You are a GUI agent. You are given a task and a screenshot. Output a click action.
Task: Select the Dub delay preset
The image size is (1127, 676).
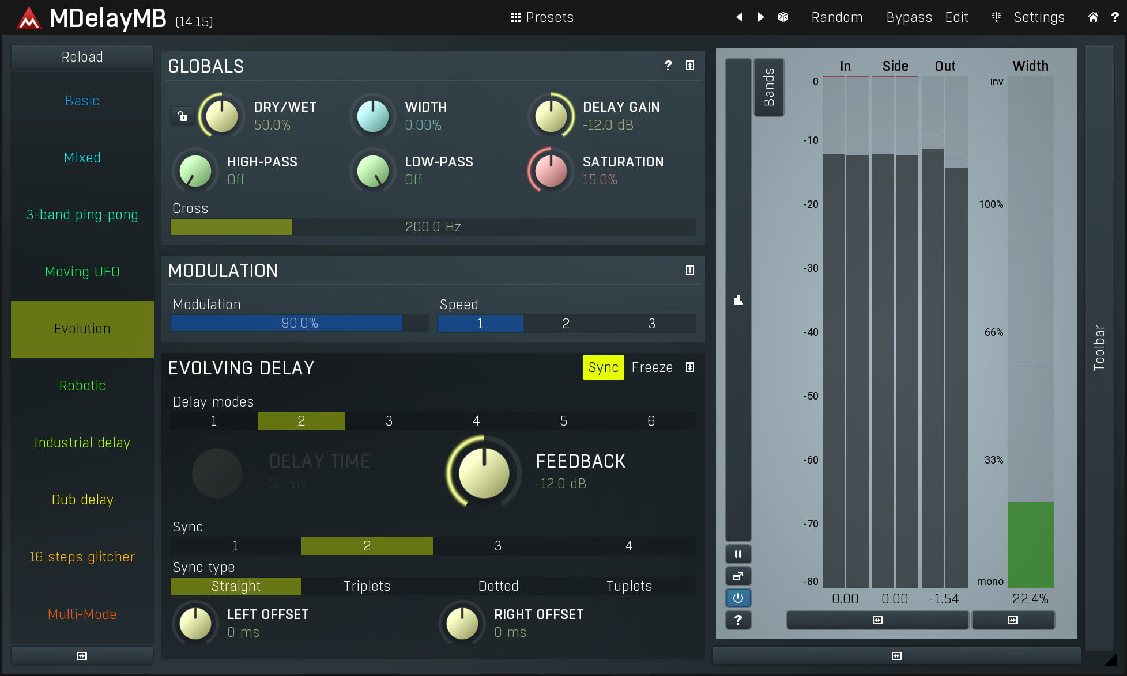(x=82, y=500)
